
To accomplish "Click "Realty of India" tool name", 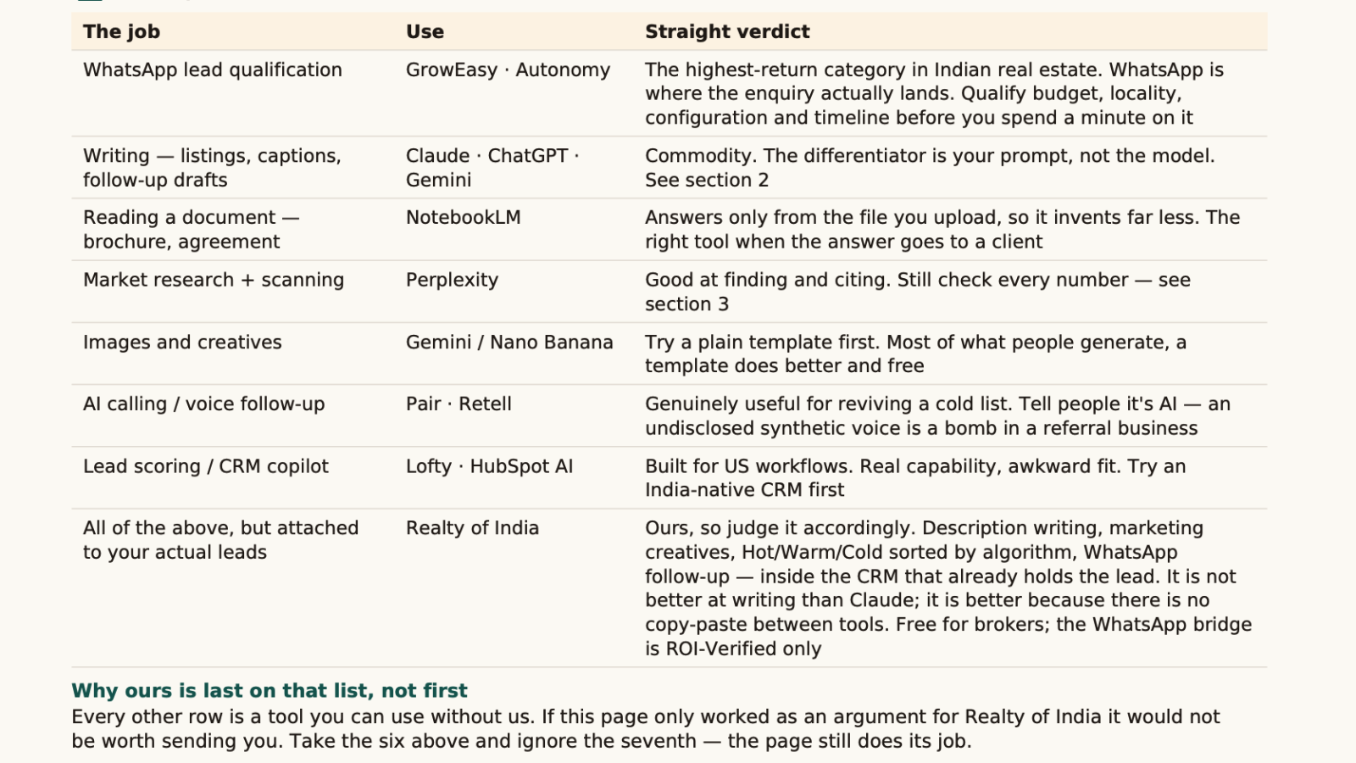I will pyautogui.click(x=472, y=527).
